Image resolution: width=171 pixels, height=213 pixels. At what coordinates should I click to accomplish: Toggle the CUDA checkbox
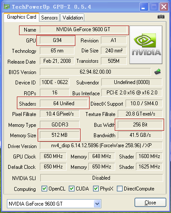pos(71,189)
